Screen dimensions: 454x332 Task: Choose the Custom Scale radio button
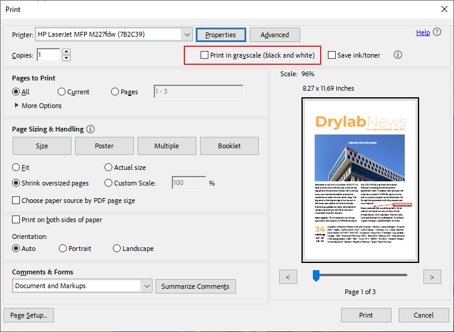coord(108,183)
